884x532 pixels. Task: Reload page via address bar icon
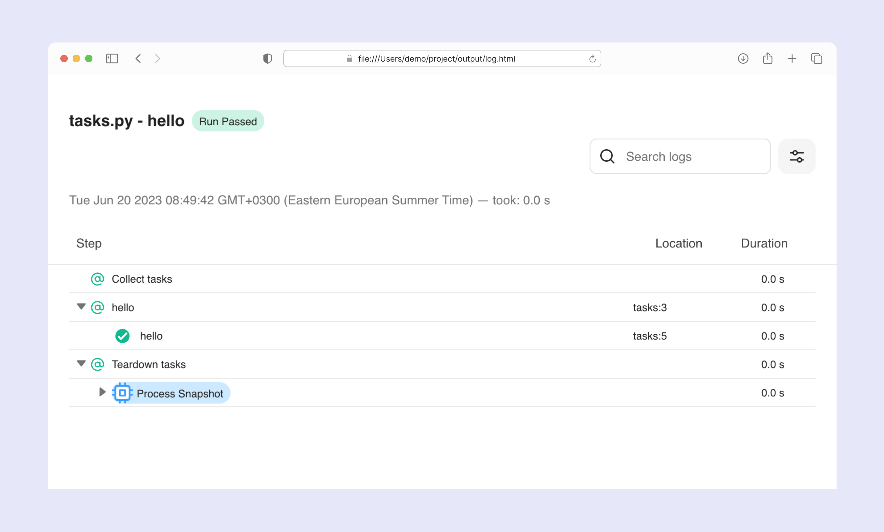point(592,59)
